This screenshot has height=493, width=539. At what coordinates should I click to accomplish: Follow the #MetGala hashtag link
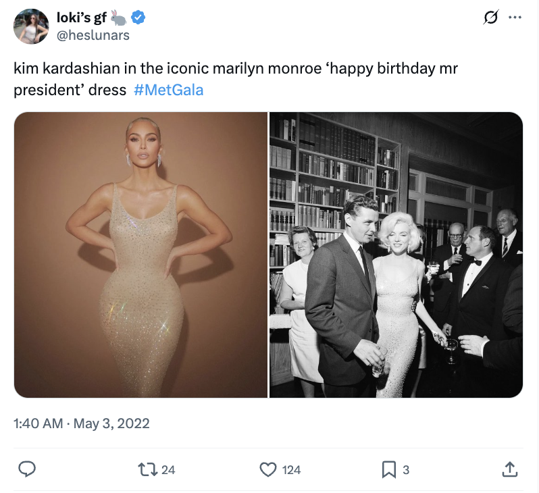tap(168, 90)
